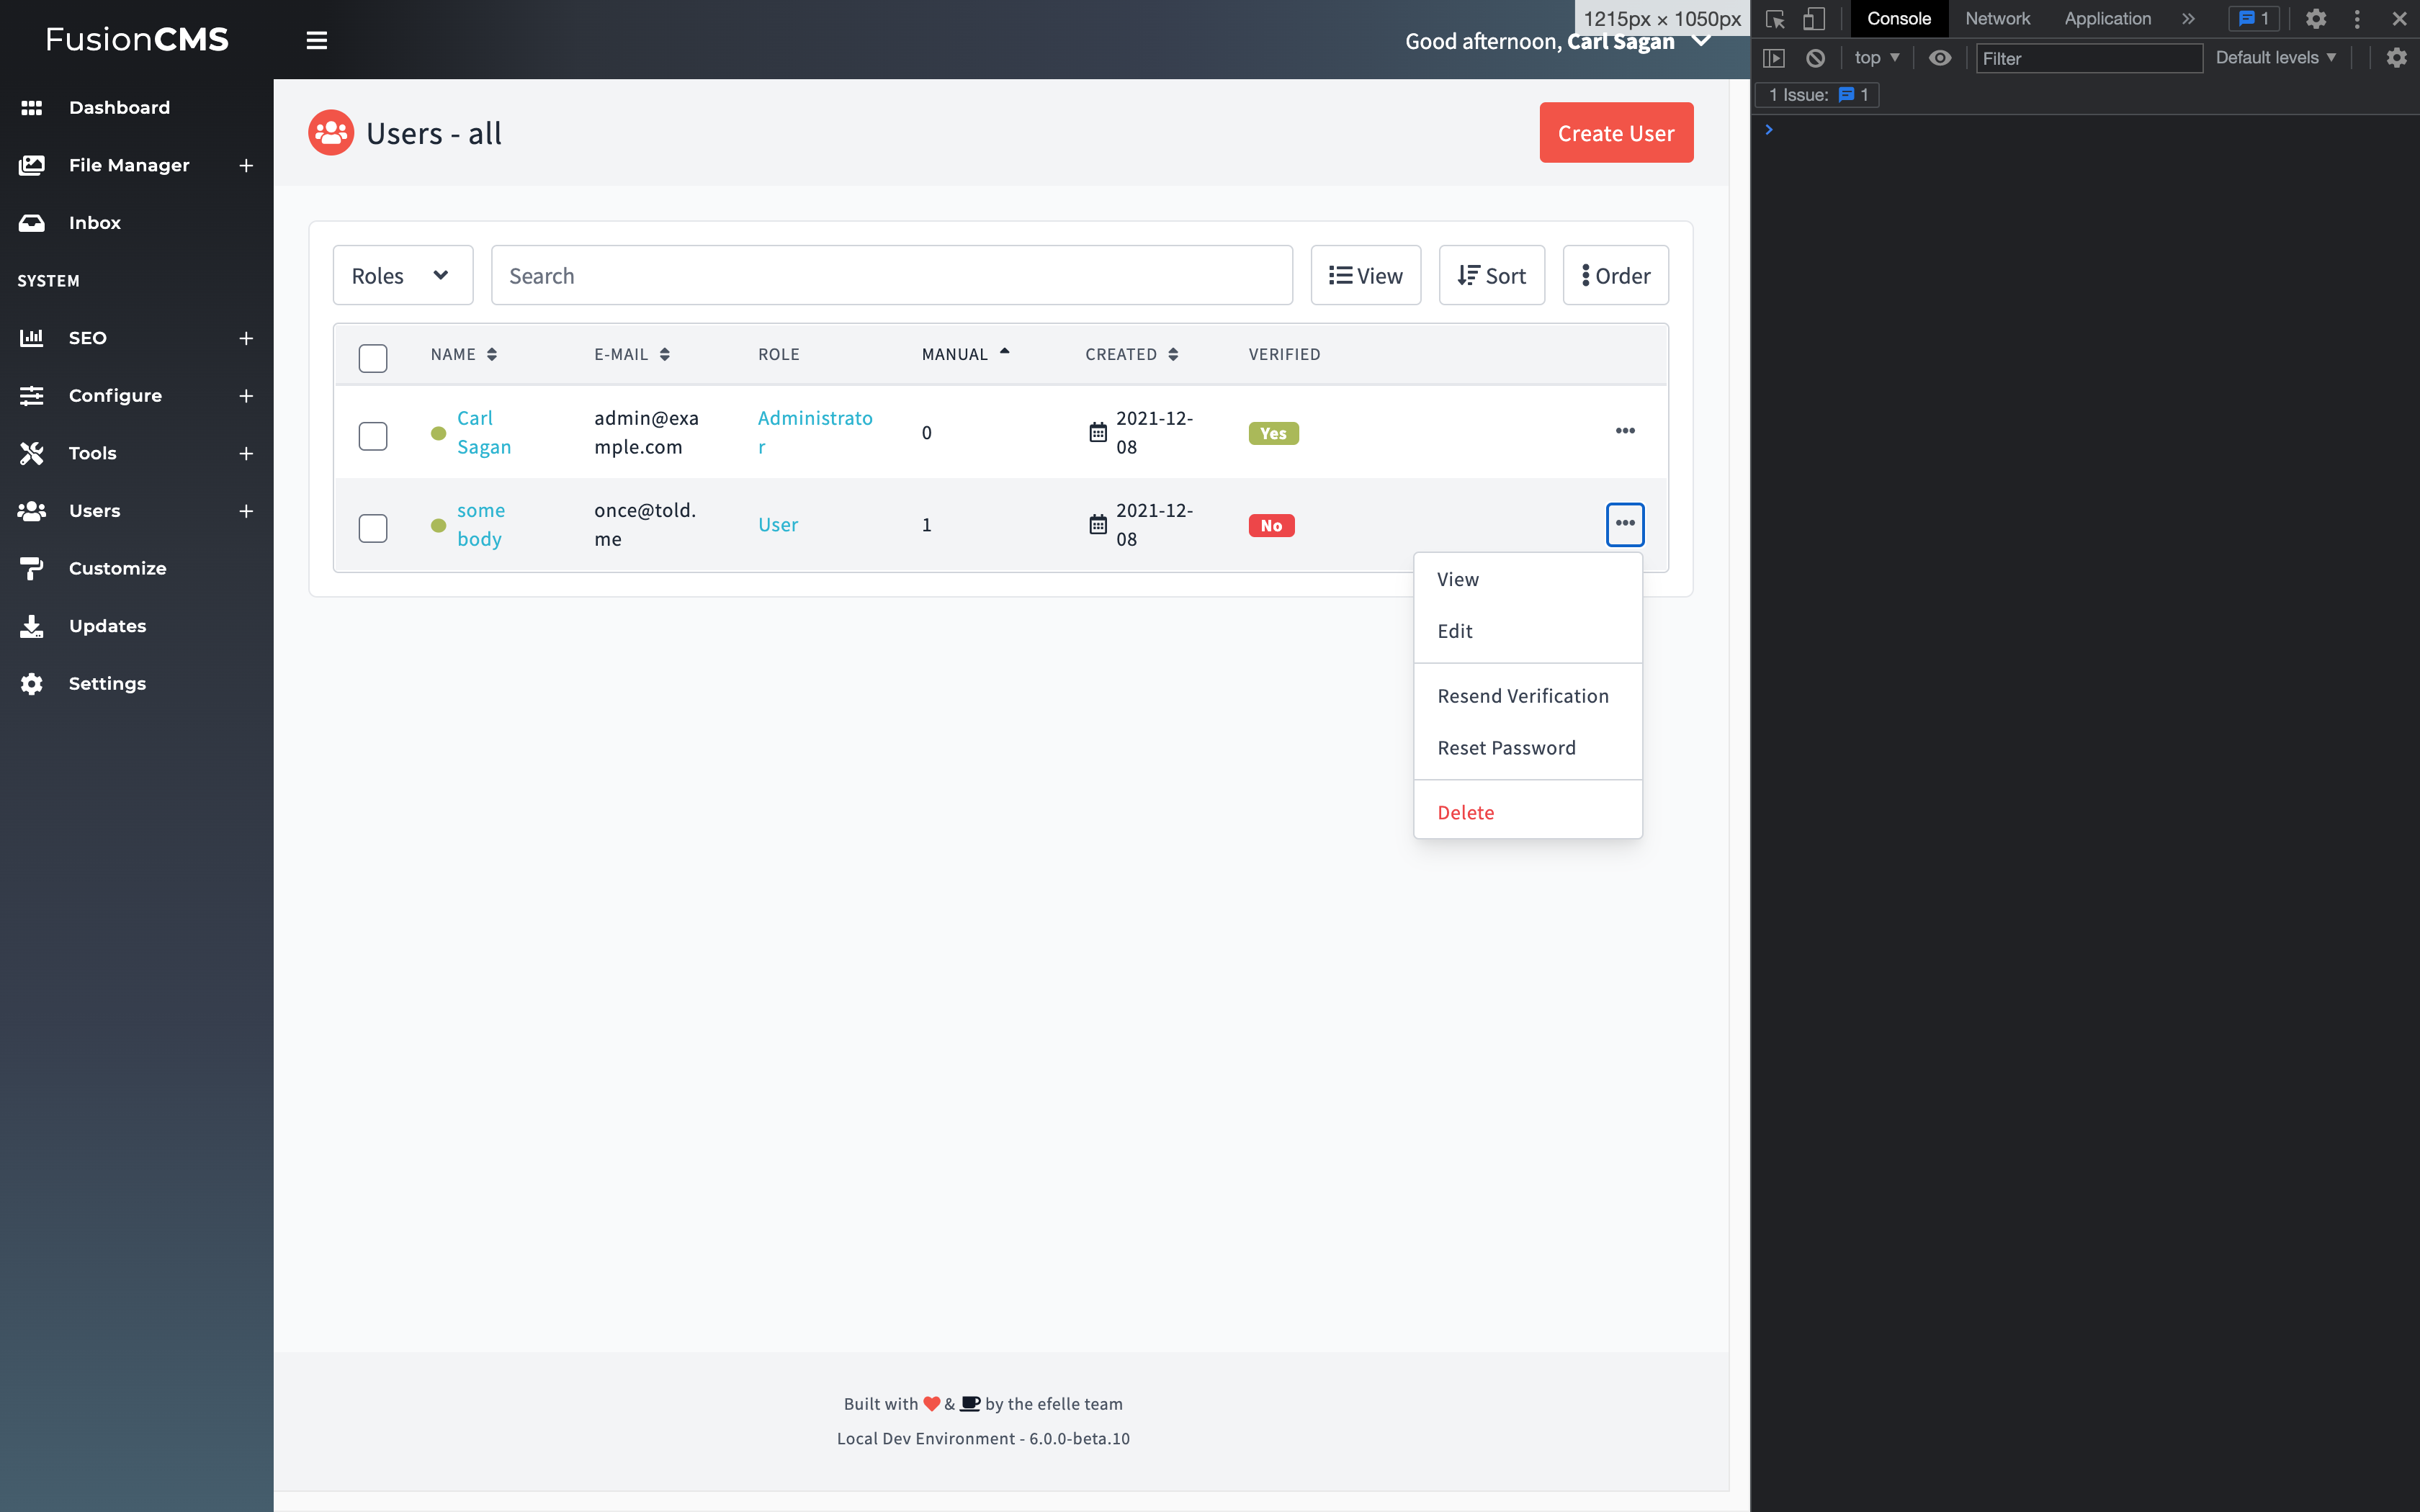2420x1512 pixels.
Task: Select the inspect element icon in DevTools
Action: point(1775,18)
